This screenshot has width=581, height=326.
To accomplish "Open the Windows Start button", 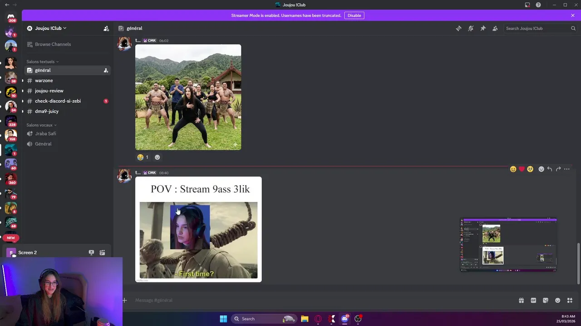I will [x=223, y=319].
